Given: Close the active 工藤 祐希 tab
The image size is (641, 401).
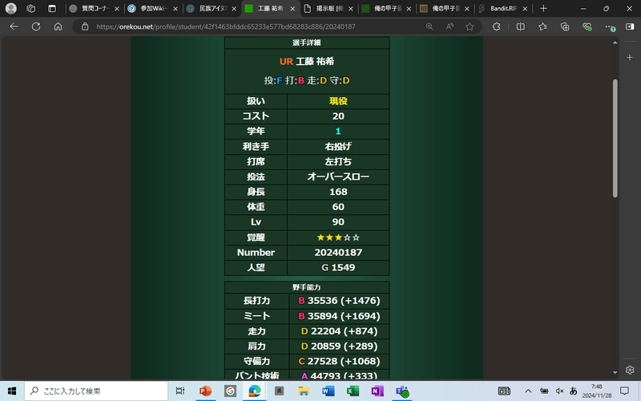Looking at the screenshot, I should [x=291, y=8].
